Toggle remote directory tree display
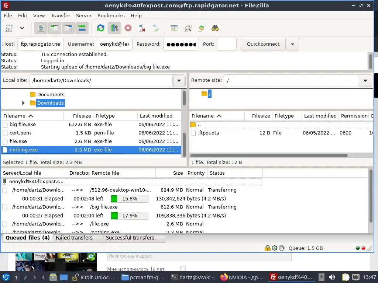 68,28
